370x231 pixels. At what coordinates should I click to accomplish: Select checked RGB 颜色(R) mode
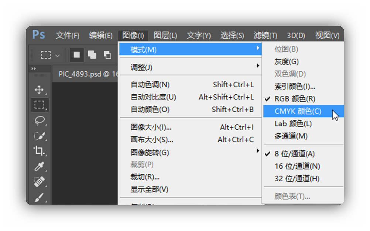[x=303, y=99]
